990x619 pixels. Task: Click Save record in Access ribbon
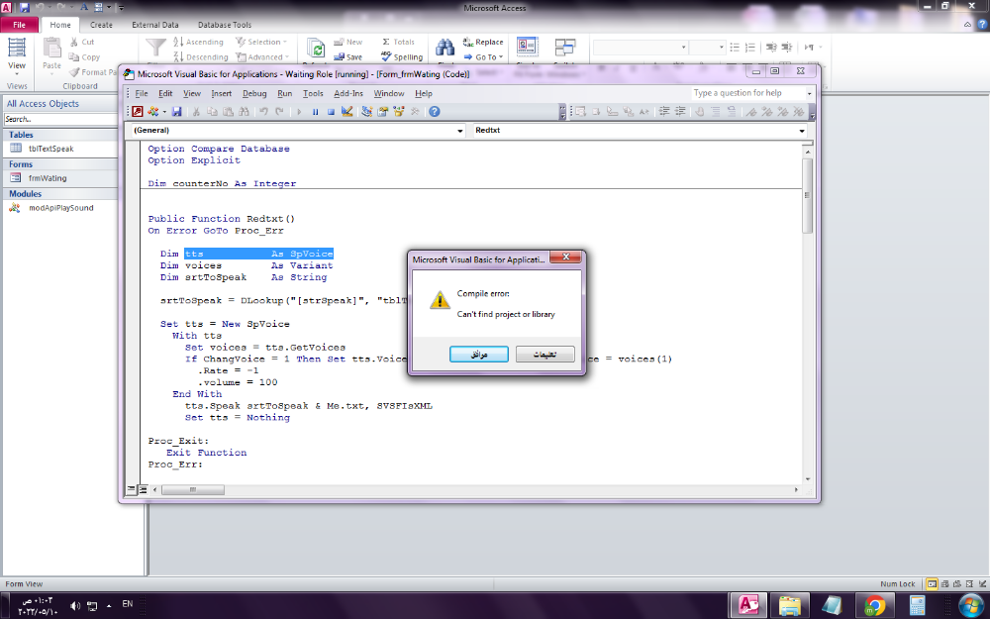pos(347,56)
